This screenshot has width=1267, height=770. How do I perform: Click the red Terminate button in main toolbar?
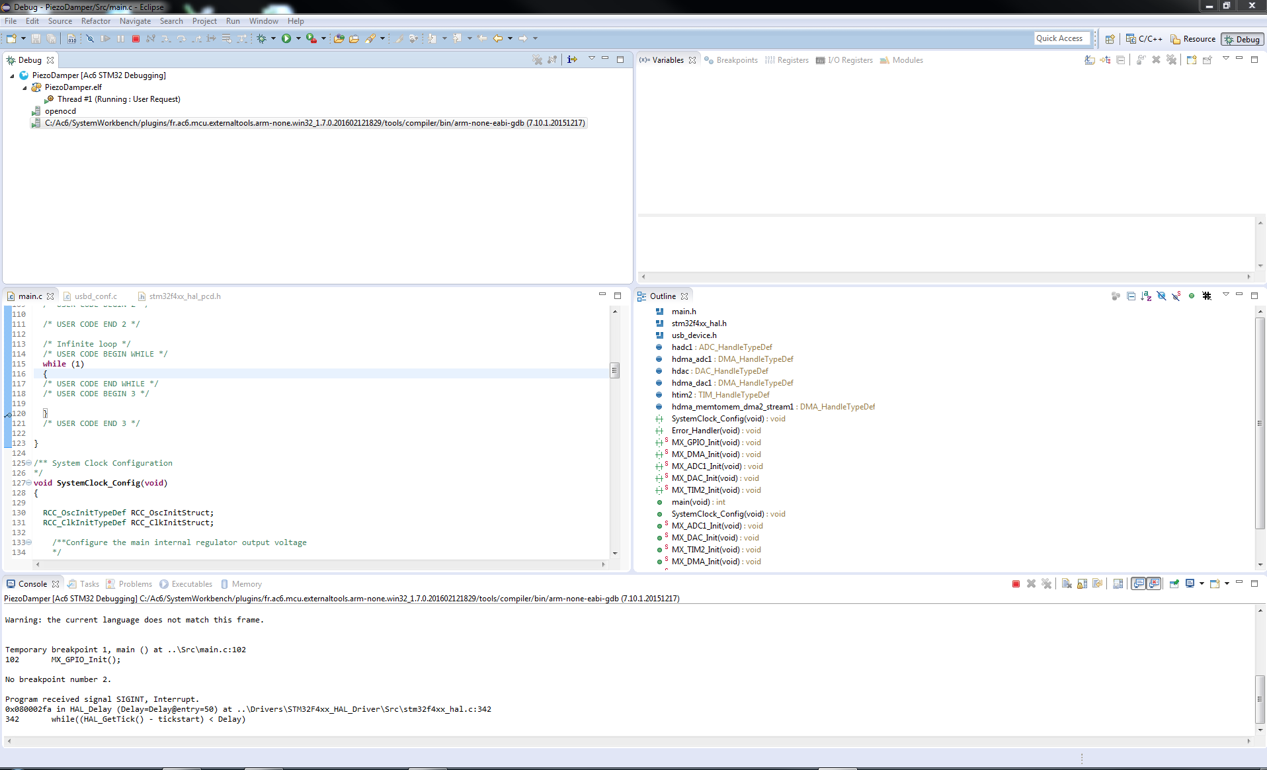click(136, 39)
